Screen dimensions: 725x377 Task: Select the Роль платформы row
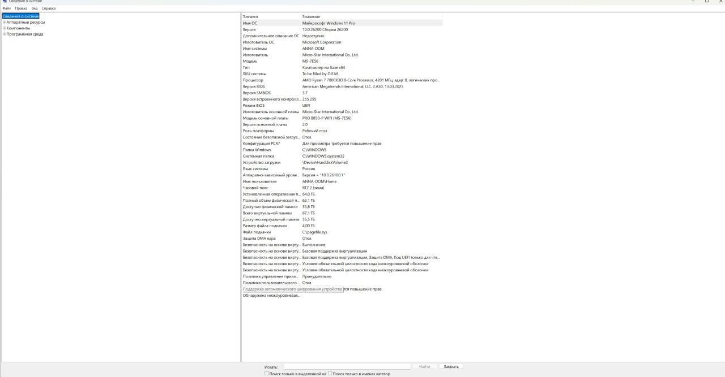tap(342, 131)
